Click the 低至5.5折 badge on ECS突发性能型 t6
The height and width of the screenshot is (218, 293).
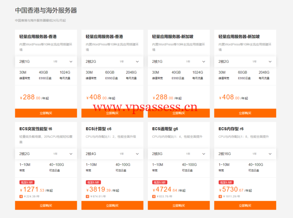[x=26, y=182]
